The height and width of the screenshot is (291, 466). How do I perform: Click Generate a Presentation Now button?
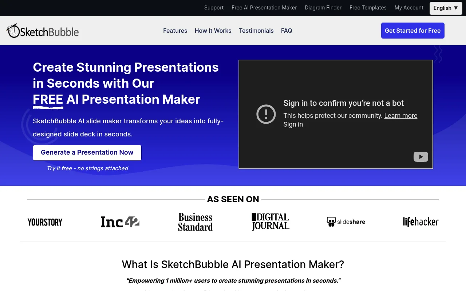[x=87, y=153]
